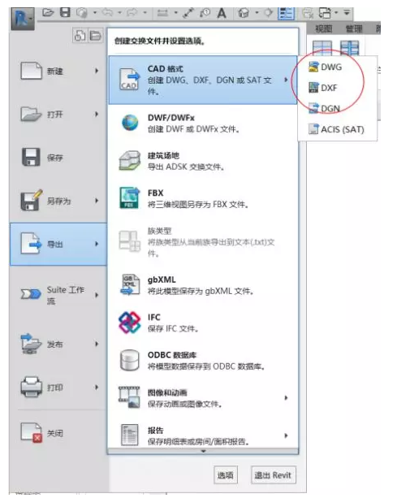Image resolution: width=397 pixels, height=498 pixels.
Task: Click the gbXML export icon
Action: (129, 284)
